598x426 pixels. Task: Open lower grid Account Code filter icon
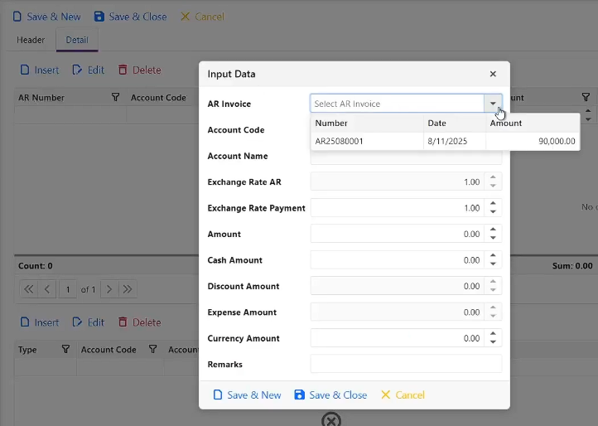153,349
